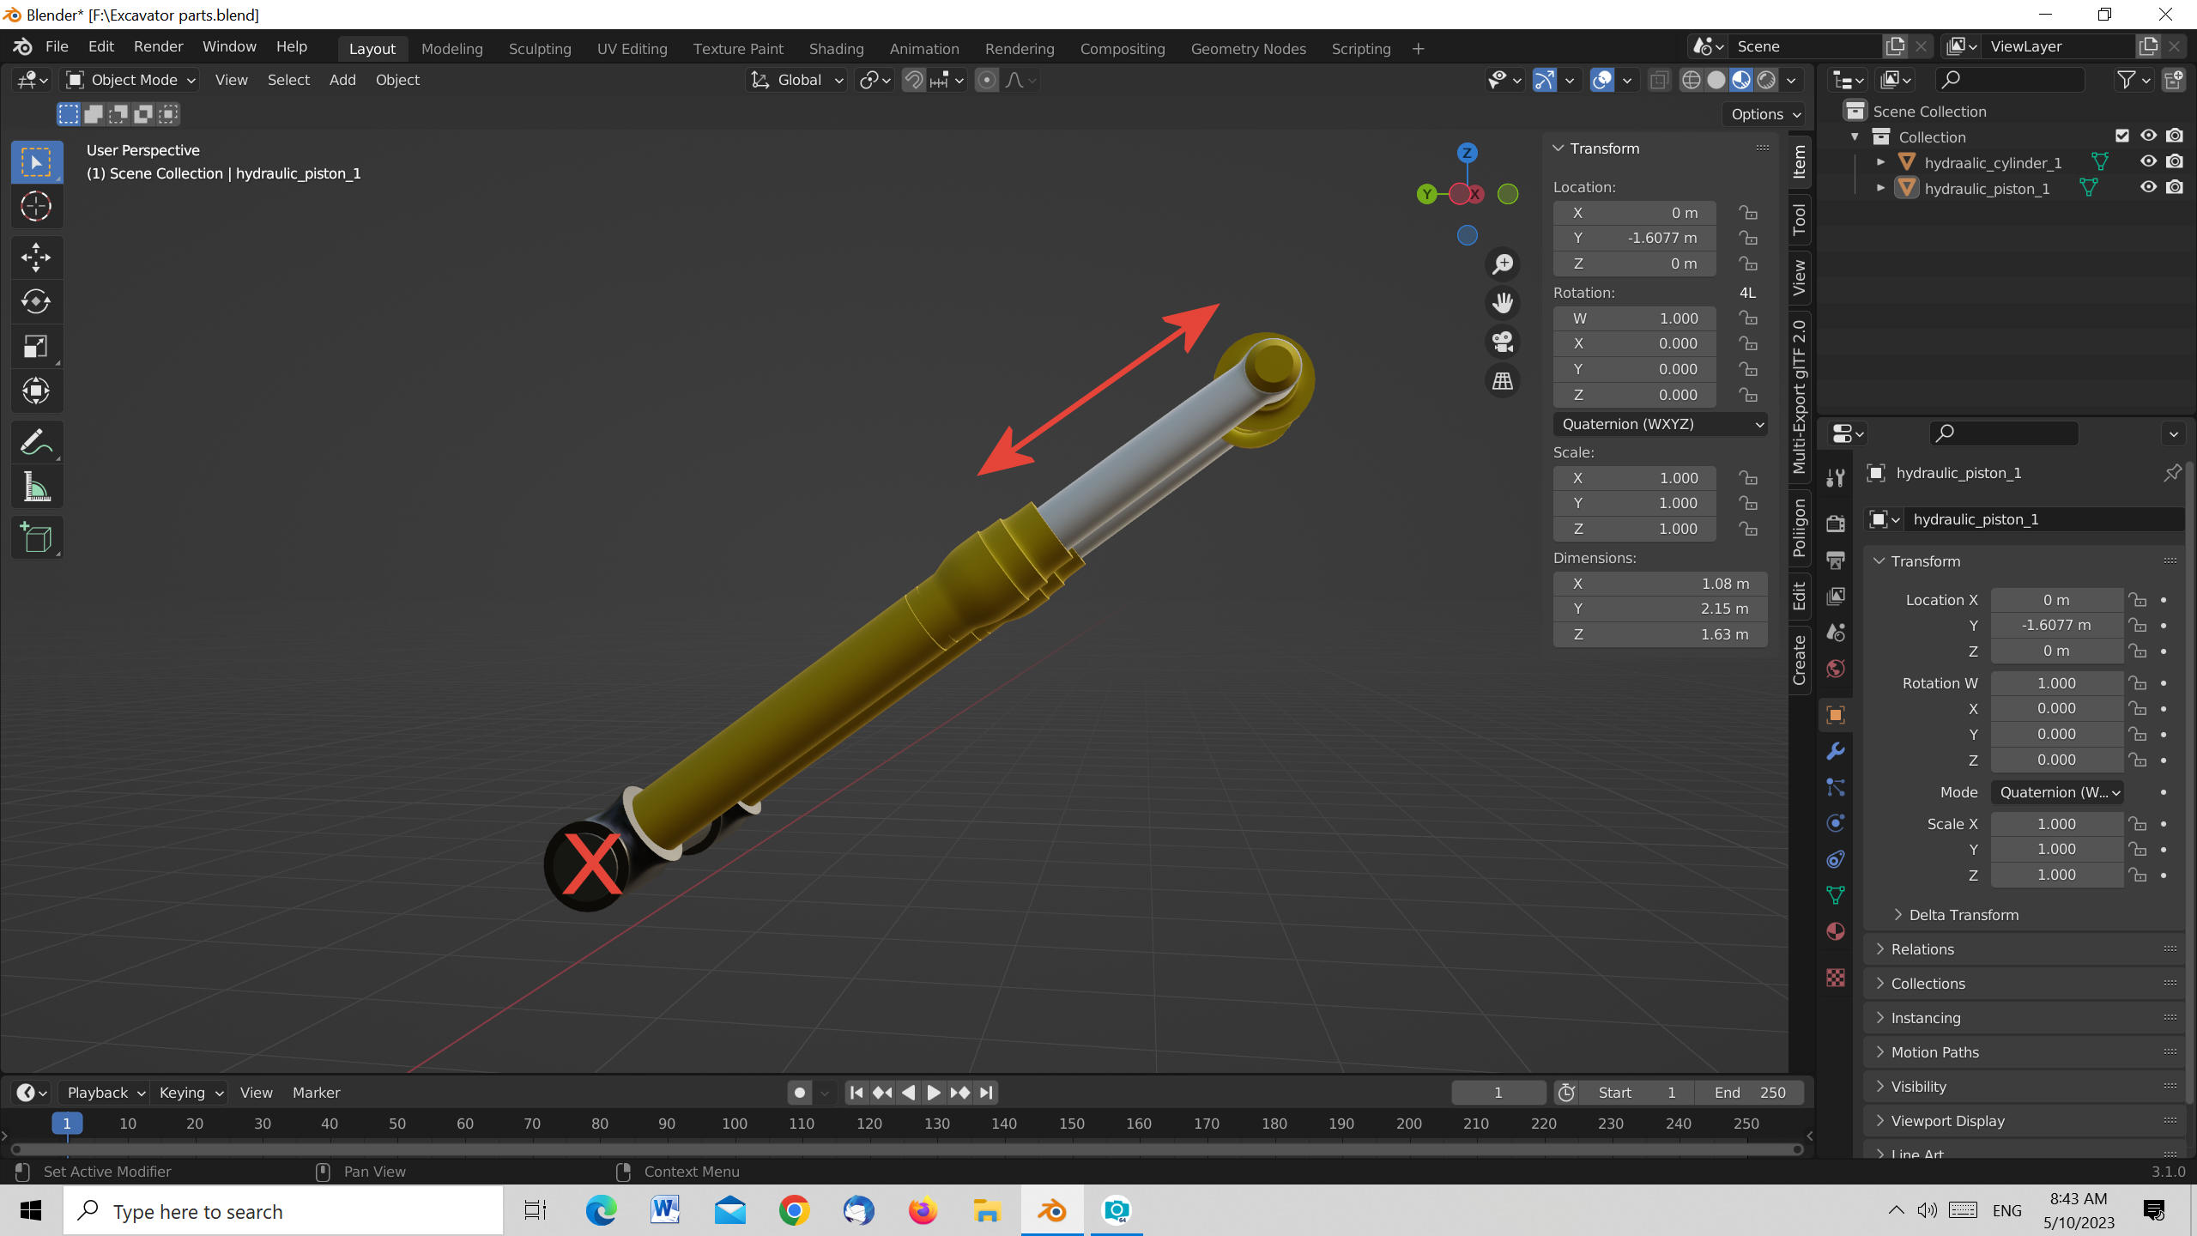
Task: Open the Material properties tab icon
Action: pyautogui.click(x=1836, y=931)
